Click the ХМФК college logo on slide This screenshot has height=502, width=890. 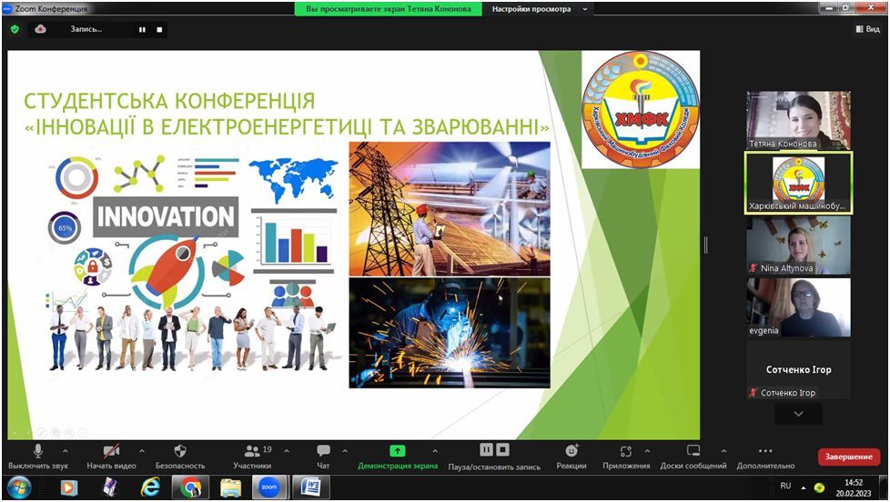(x=641, y=109)
